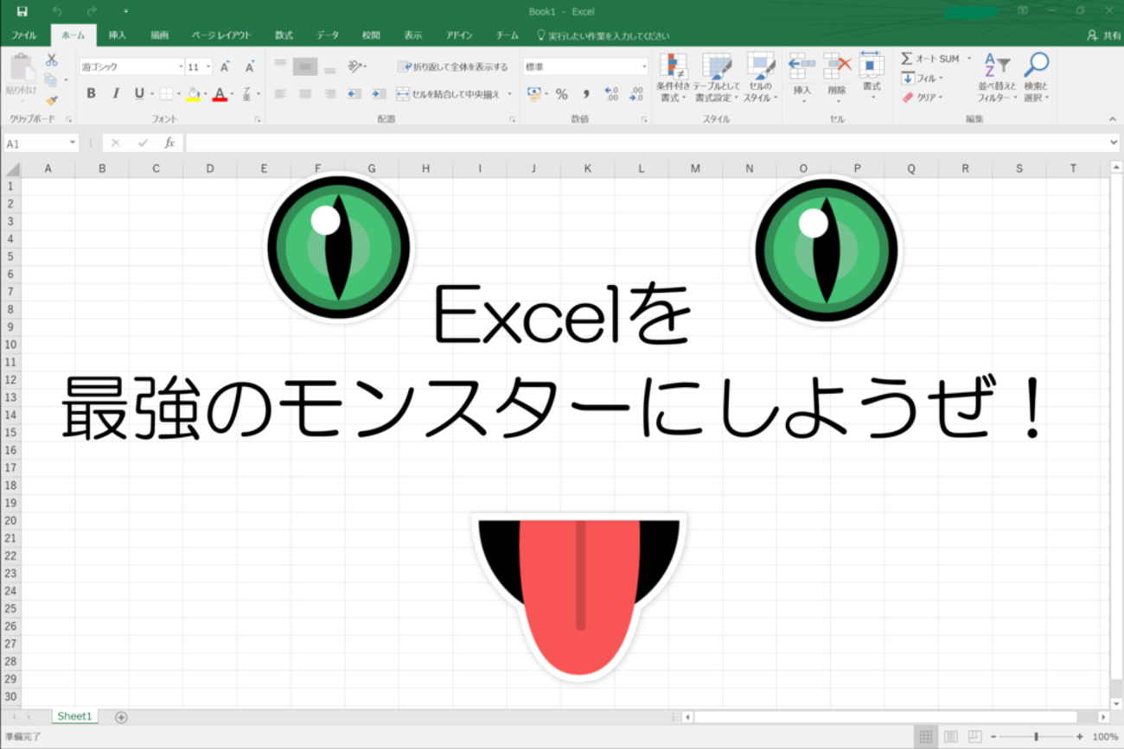Open the font name 游ゴシック dropdown
The width and height of the screenshot is (1124, 749).
point(181,67)
